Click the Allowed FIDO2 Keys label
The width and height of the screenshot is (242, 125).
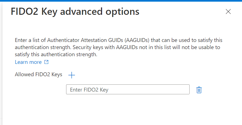point(38,75)
